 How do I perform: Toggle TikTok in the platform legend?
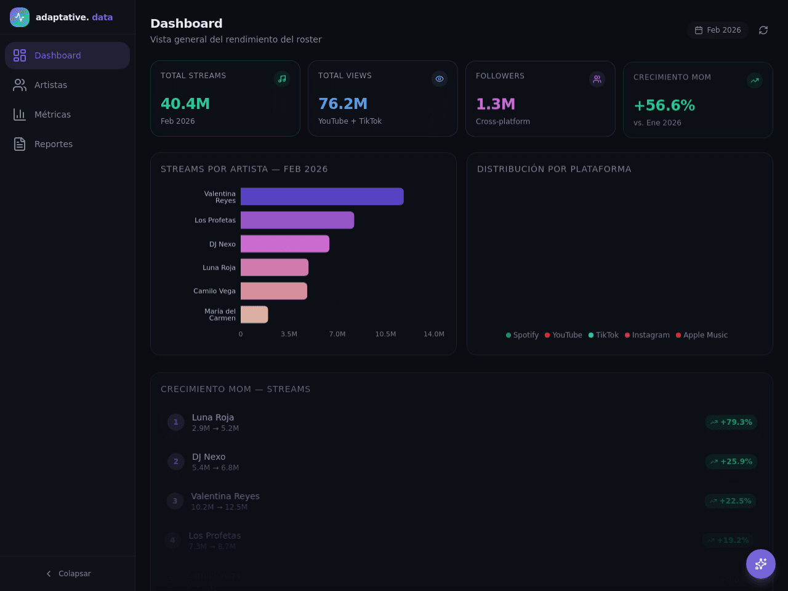point(603,336)
